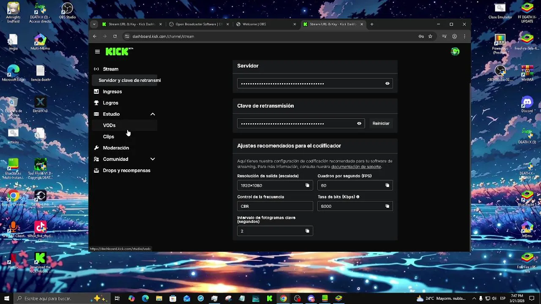Open the saved password key icon
Viewport: 541px width, 304px height.
pyautogui.click(x=421, y=36)
